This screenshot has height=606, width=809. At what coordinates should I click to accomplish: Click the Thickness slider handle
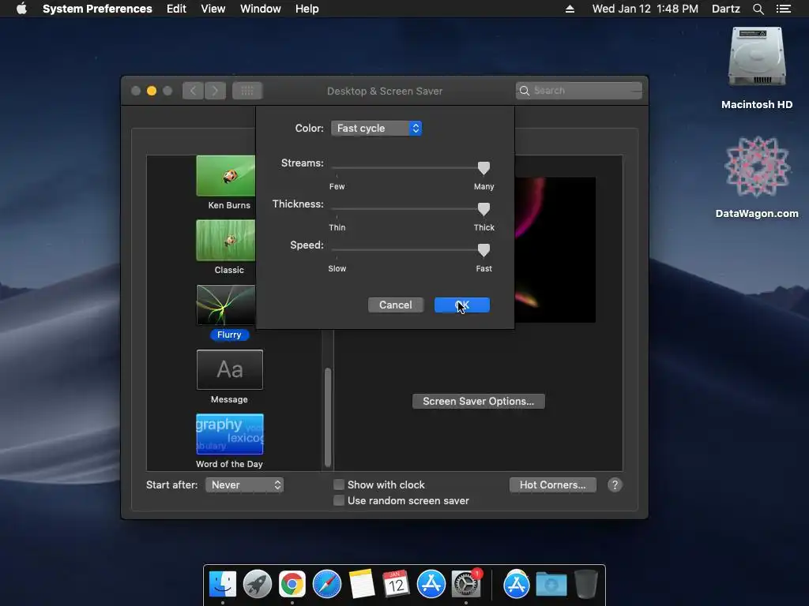[484, 209]
